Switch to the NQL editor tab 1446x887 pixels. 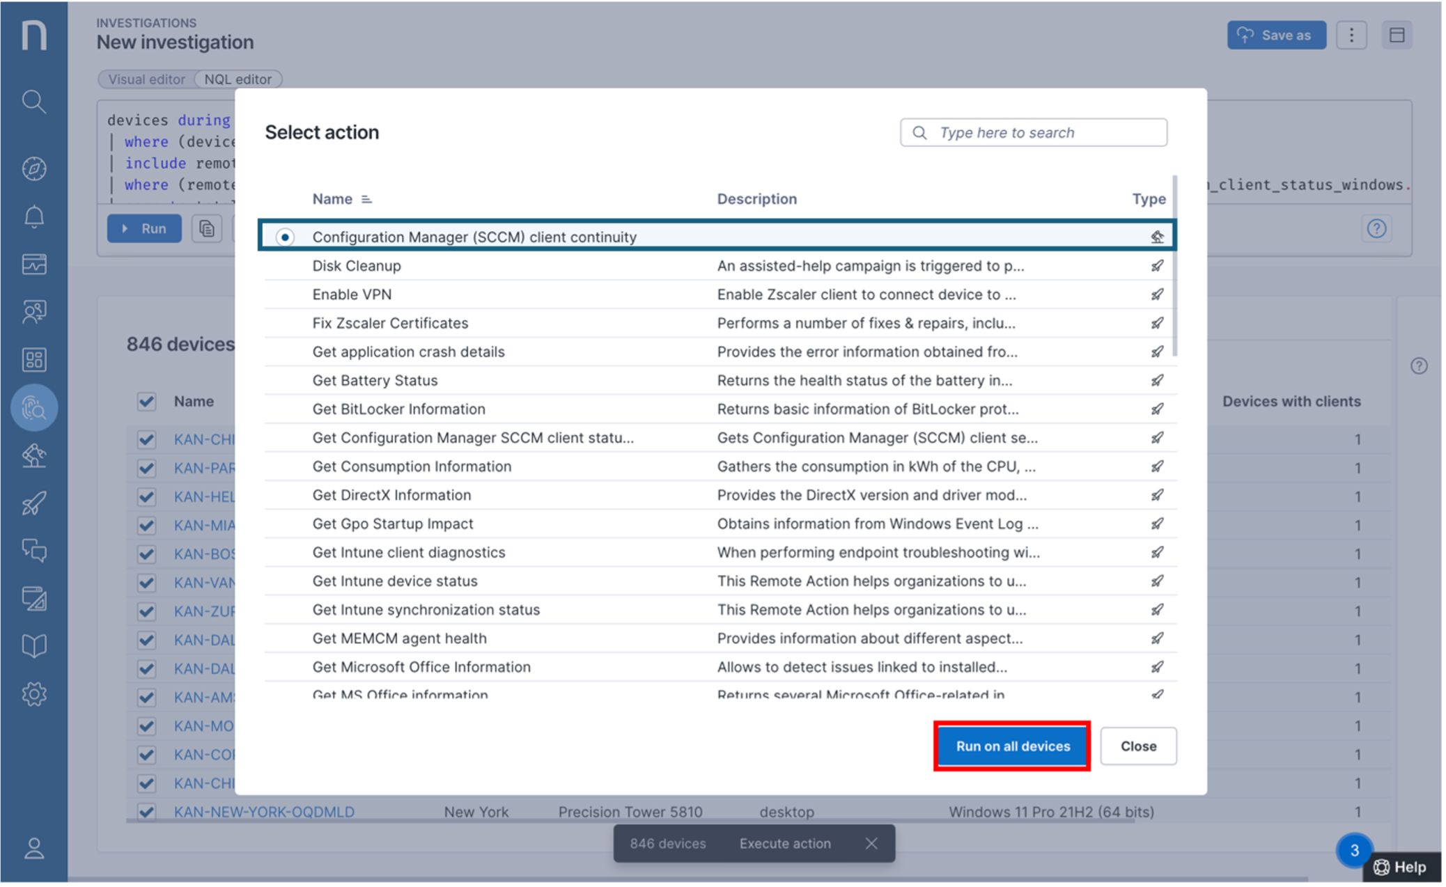[x=238, y=79]
